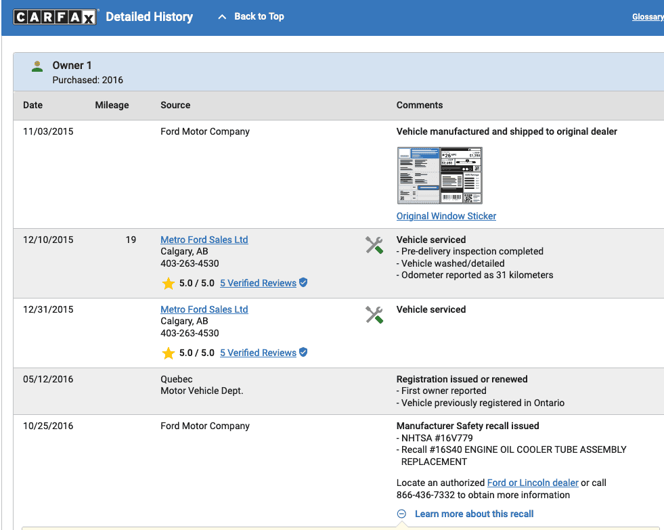Click the mileage value 19
This screenshot has width=664, height=530.
(x=131, y=240)
